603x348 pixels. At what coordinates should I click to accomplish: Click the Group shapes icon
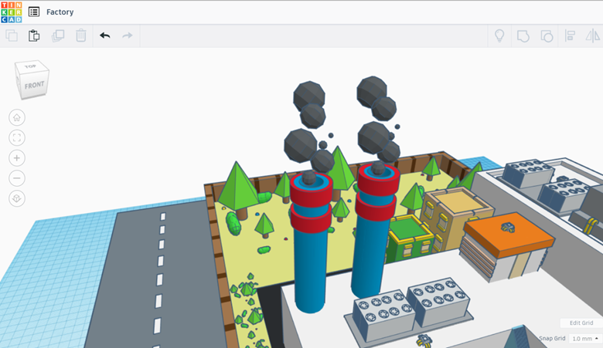pyautogui.click(x=523, y=36)
